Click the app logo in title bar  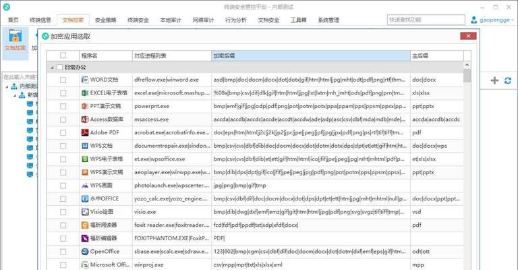6,7
